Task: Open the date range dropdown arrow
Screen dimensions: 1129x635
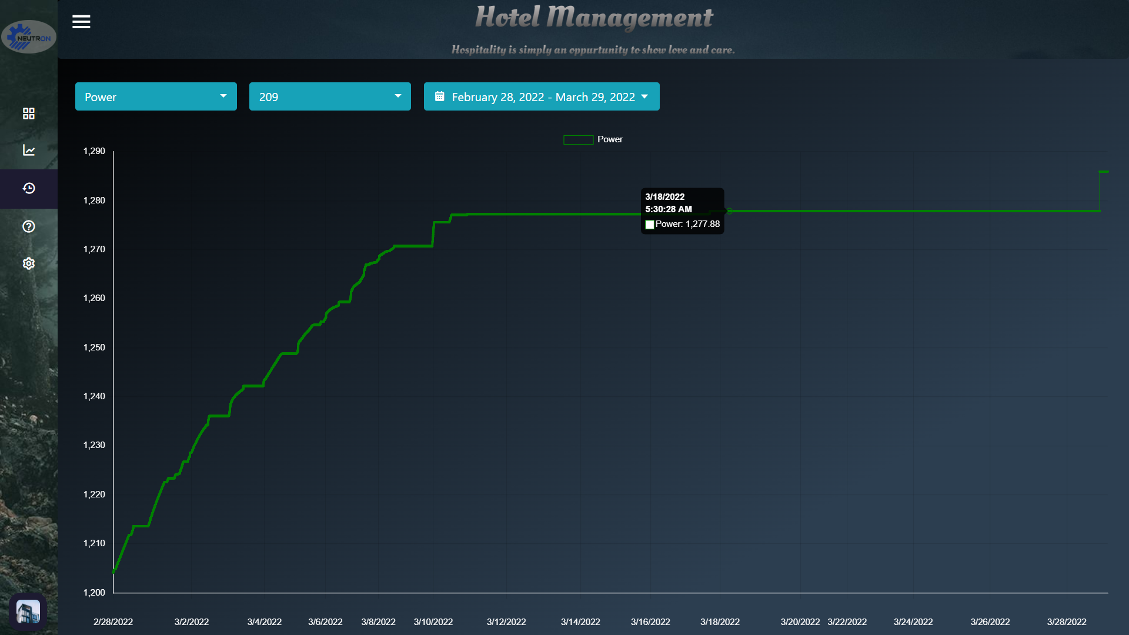Action: pyautogui.click(x=645, y=96)
